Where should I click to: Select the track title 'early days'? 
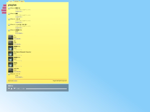tap(16, 69)
